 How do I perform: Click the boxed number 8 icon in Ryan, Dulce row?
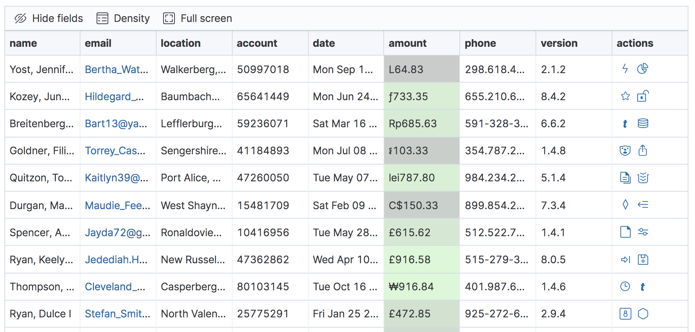click(625, 314)
